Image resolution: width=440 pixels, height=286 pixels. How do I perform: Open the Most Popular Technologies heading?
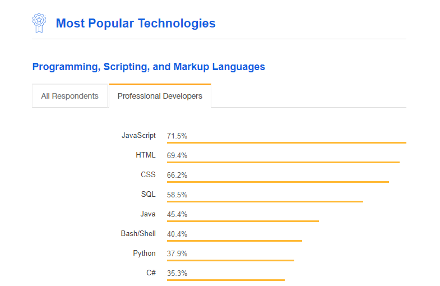(136, 24)
